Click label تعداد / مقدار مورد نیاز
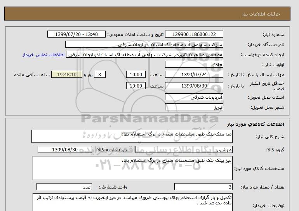This screenshot has height=211, width=299. [x=262, y=187]
